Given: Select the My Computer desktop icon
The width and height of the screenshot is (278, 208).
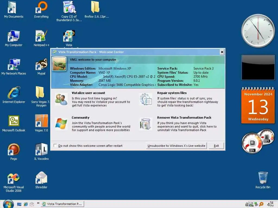Looking at the screenshot, I should [14, 38].
